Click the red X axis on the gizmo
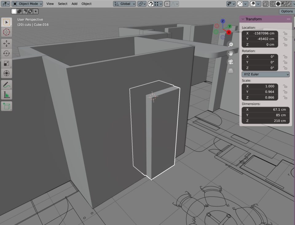This screenshot has height=225, width=295. click(229, 32)
